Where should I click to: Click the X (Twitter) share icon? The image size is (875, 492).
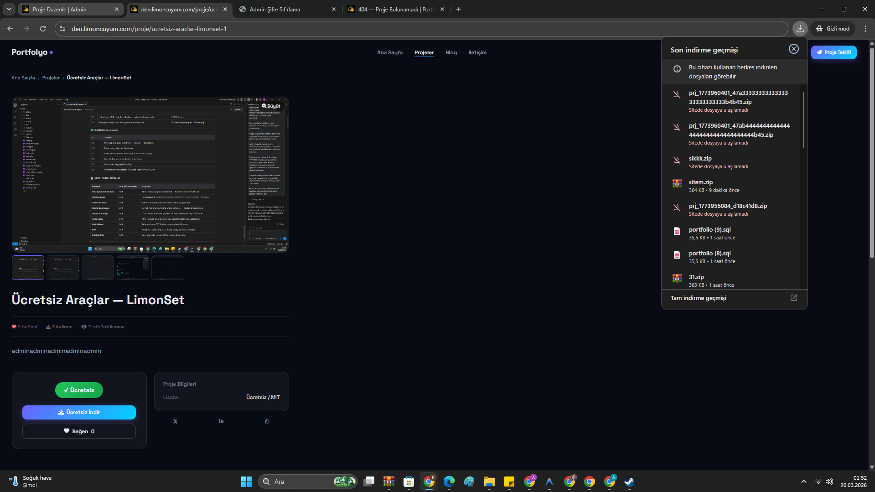pyautogui.click(x=175, y=421)
